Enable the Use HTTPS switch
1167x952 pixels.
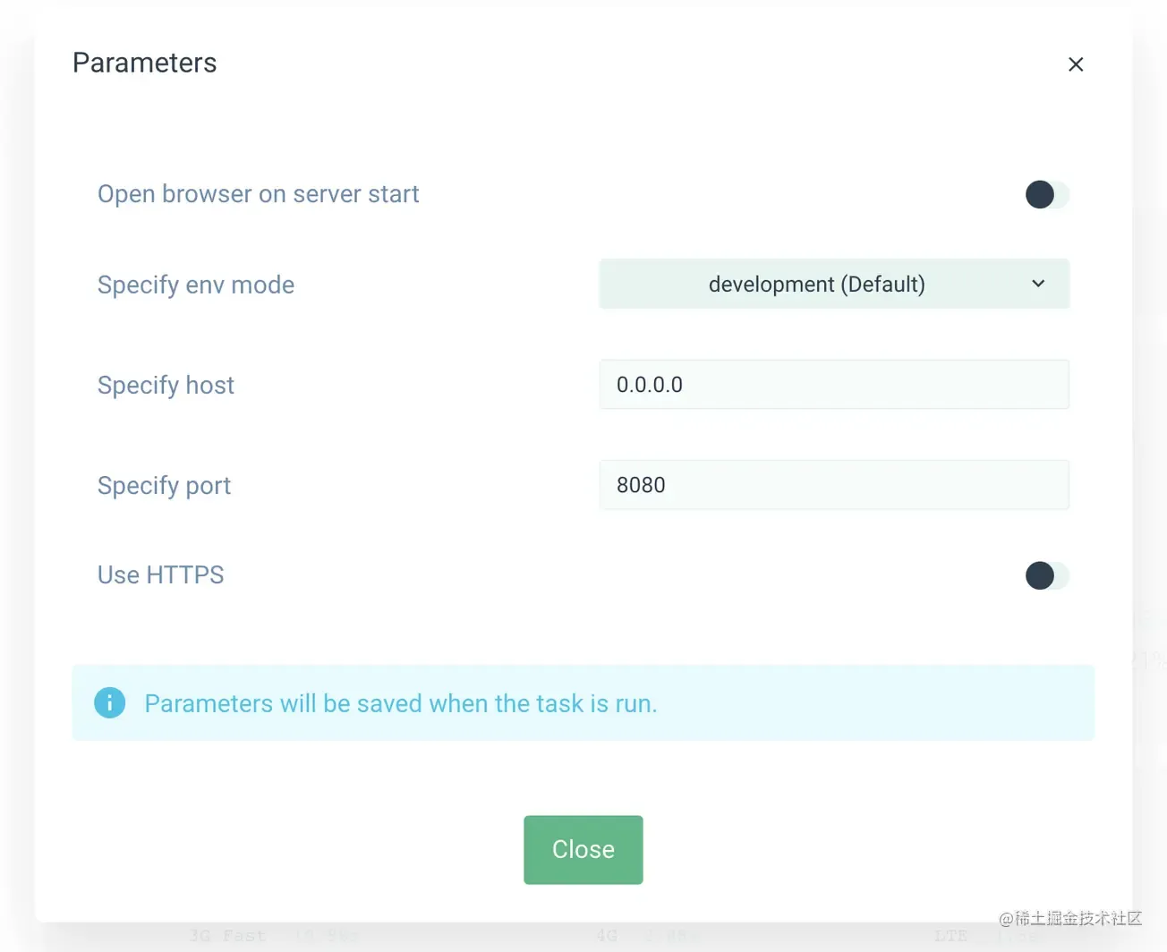click(1046, 575)
